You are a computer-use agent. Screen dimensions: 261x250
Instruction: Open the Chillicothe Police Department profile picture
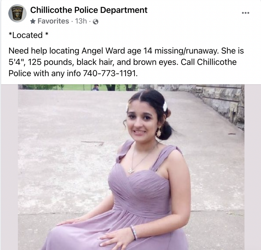click(x=17, y=13)
